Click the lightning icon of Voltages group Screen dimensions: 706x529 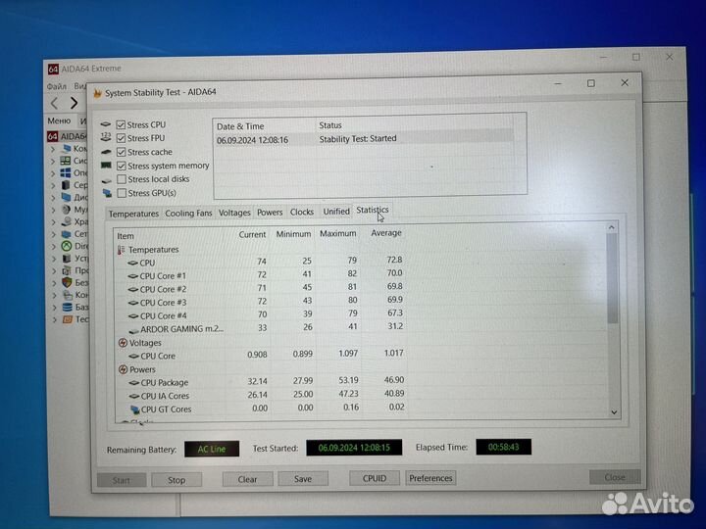(123, 343)
